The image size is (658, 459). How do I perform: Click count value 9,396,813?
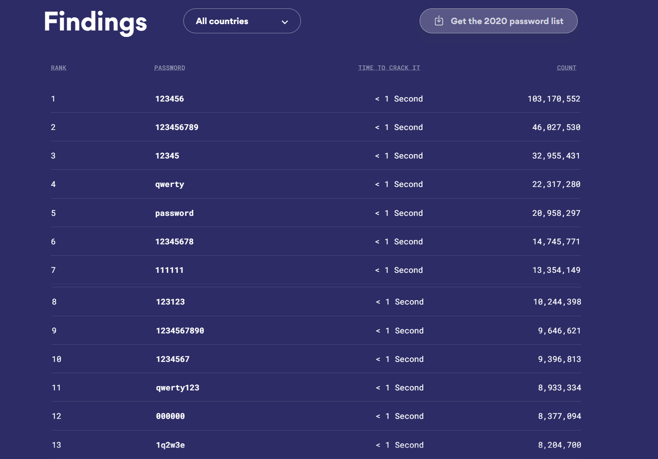pyautogui.click(x=560, y=359)
